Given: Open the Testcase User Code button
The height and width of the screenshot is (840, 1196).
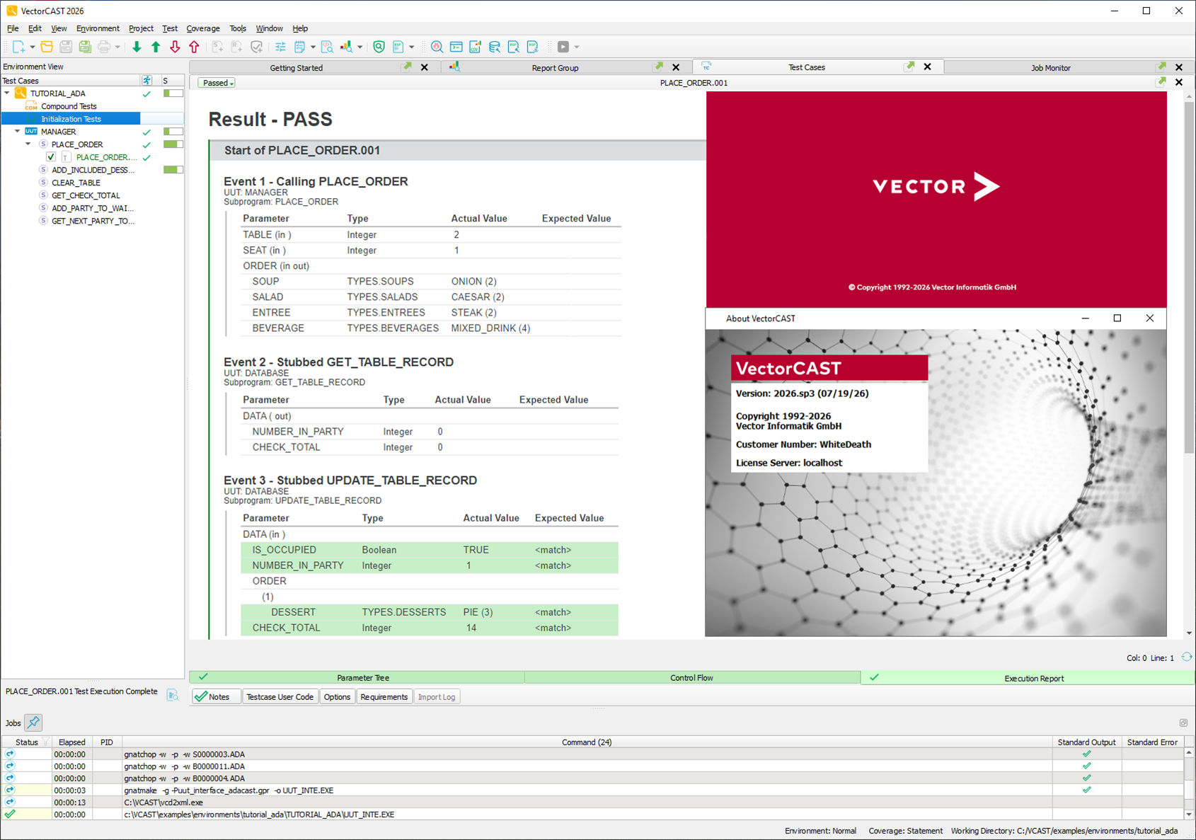Looking at the screenshot, I should pyautogui.click(x=280, y=696).
